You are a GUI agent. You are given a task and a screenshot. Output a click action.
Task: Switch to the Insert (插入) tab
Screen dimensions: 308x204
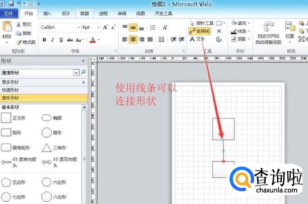click(47, 14)
